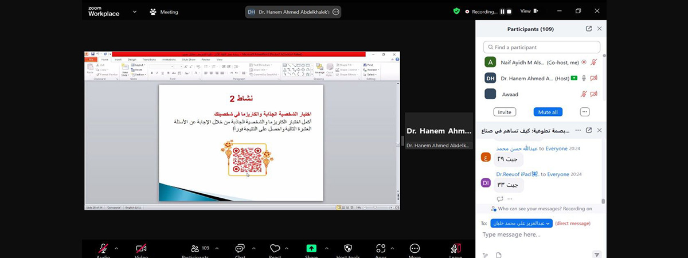Click the green encryption shield icon
Viewport: 688px width, 258px height.
(456, 11)
